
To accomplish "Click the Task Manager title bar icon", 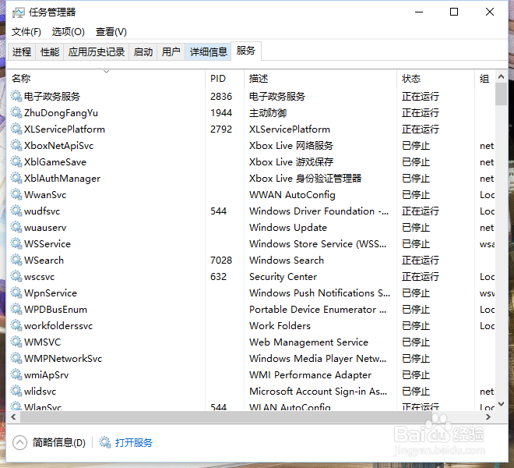I will coord(19,12).
